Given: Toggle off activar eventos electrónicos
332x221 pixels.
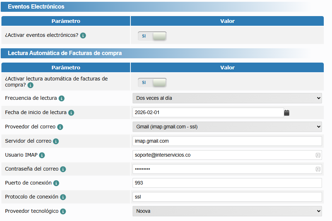Looking at the screenshot, I should point(152,36).
